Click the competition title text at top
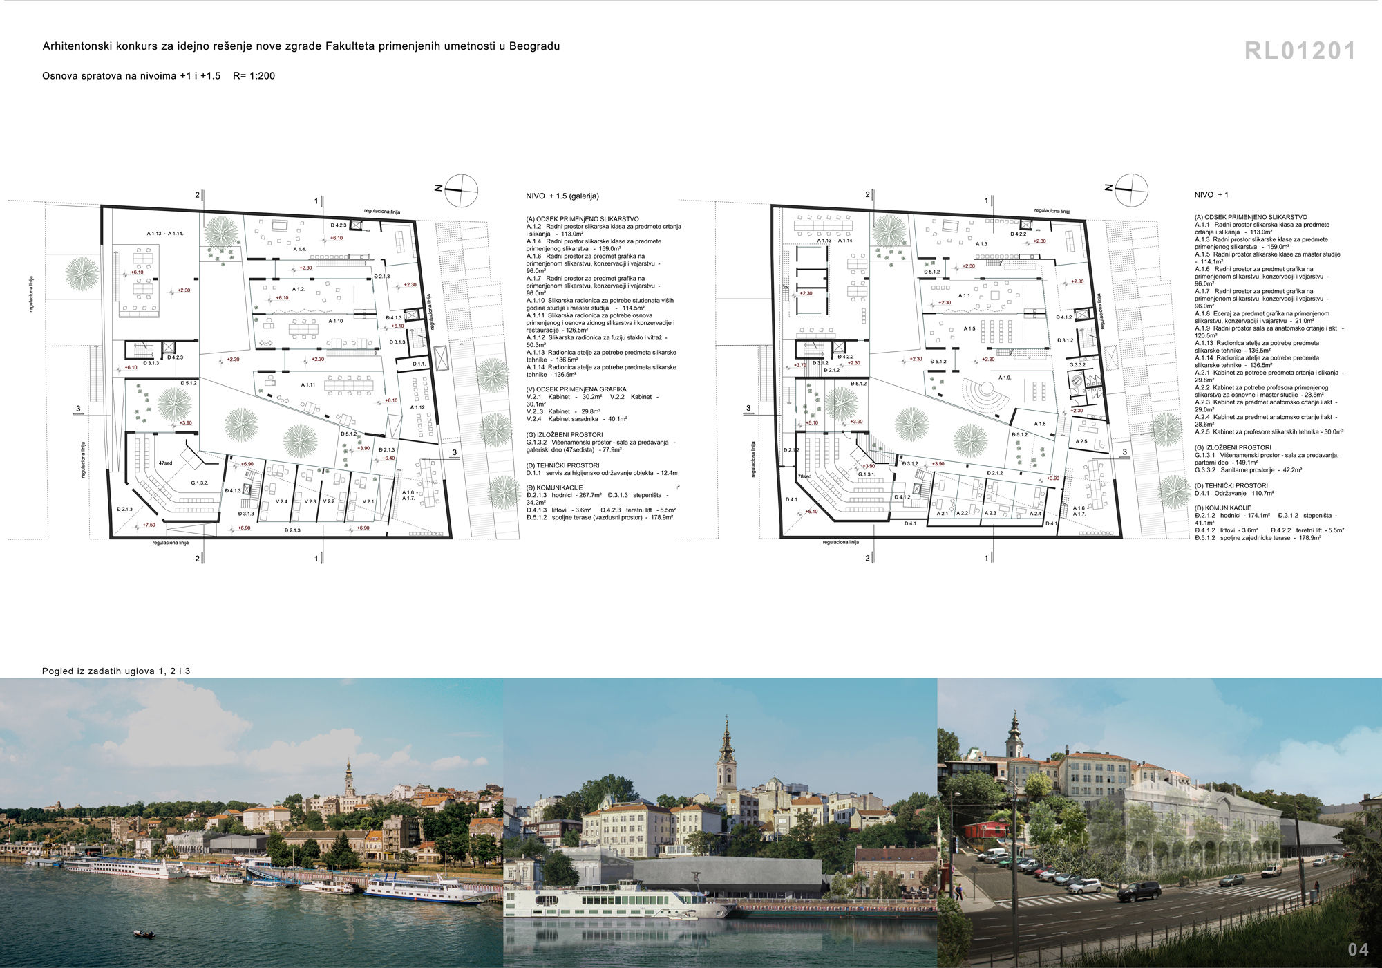Screen dimensions: 1382x968 [x=301, y=46]
